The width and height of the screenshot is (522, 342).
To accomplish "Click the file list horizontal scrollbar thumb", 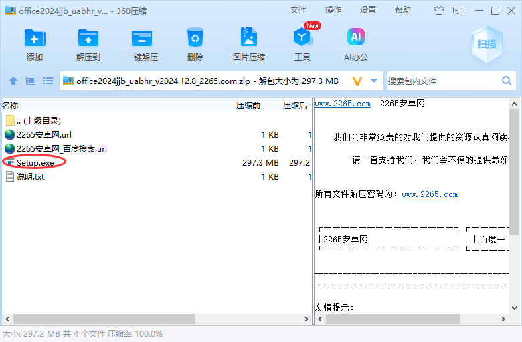I will point(104,319).
